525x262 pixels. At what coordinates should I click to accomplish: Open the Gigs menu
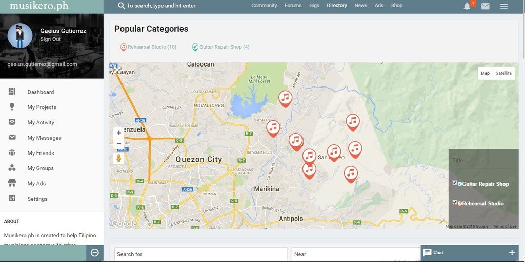point(314,5)
